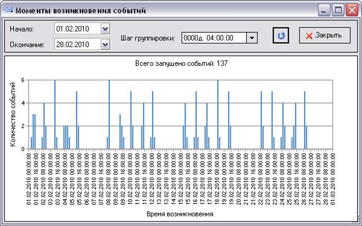Click the y-axis value 4
This screenshot has width=362, height=226.
[x=23, y=103]
